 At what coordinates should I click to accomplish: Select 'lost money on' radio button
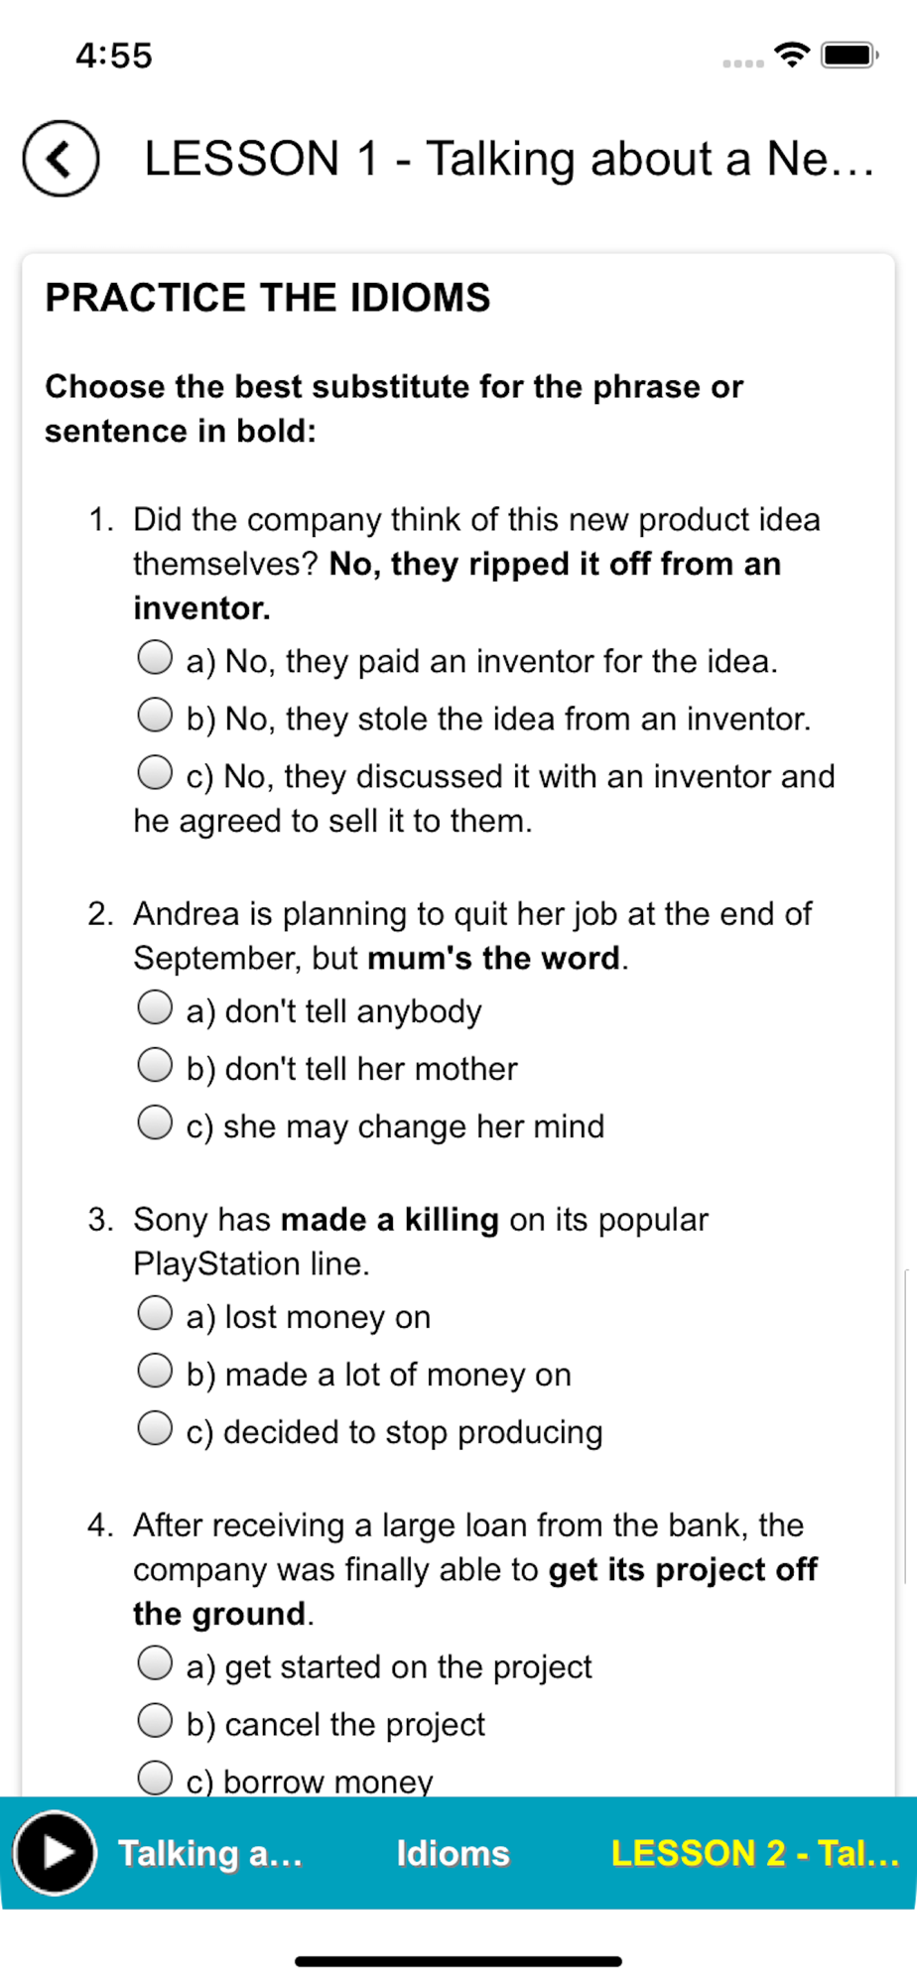click(155, 1313)
